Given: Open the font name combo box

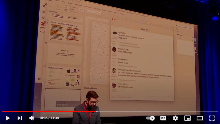Looking at the screenshot, I should point(87,10).
